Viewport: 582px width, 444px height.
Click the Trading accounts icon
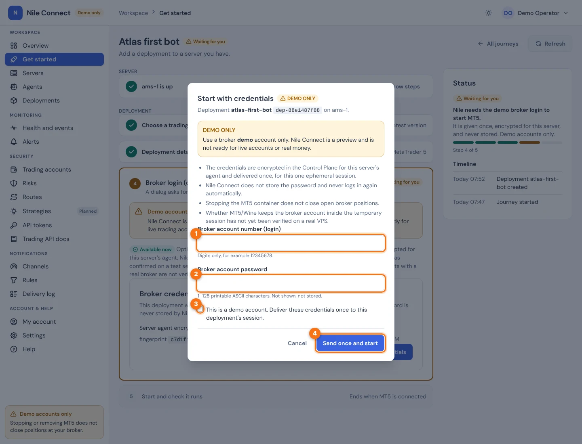[14, 170]
